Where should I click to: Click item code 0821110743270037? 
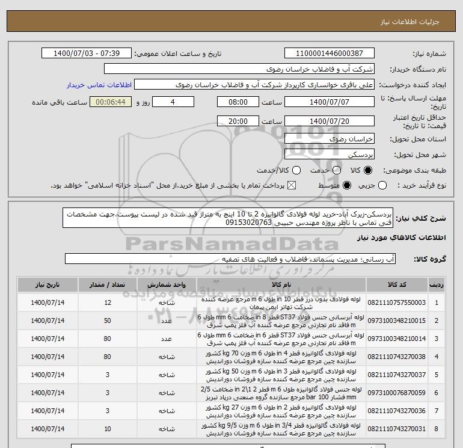tap(397, 375)
